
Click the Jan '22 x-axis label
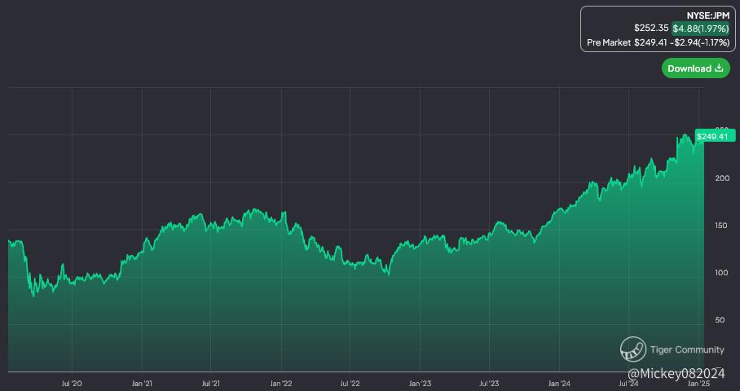pos(281,384)
